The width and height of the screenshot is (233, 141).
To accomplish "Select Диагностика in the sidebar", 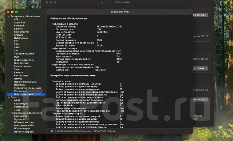I will click(x=21, y=63).
